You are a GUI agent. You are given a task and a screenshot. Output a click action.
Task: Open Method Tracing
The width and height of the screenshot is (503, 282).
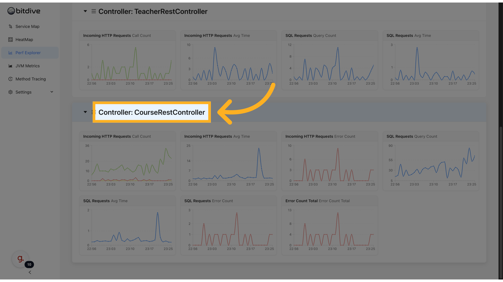pos(30,79)
